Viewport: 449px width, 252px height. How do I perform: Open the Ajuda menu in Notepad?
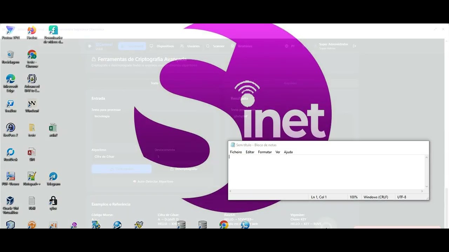(288, 152)
